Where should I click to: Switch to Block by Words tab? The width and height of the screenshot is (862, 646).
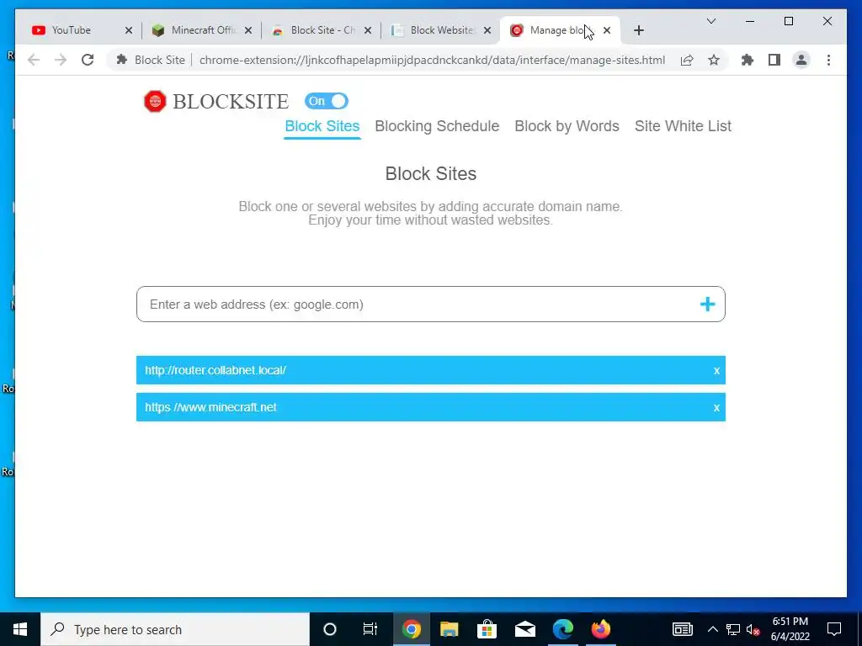(567, 126)
